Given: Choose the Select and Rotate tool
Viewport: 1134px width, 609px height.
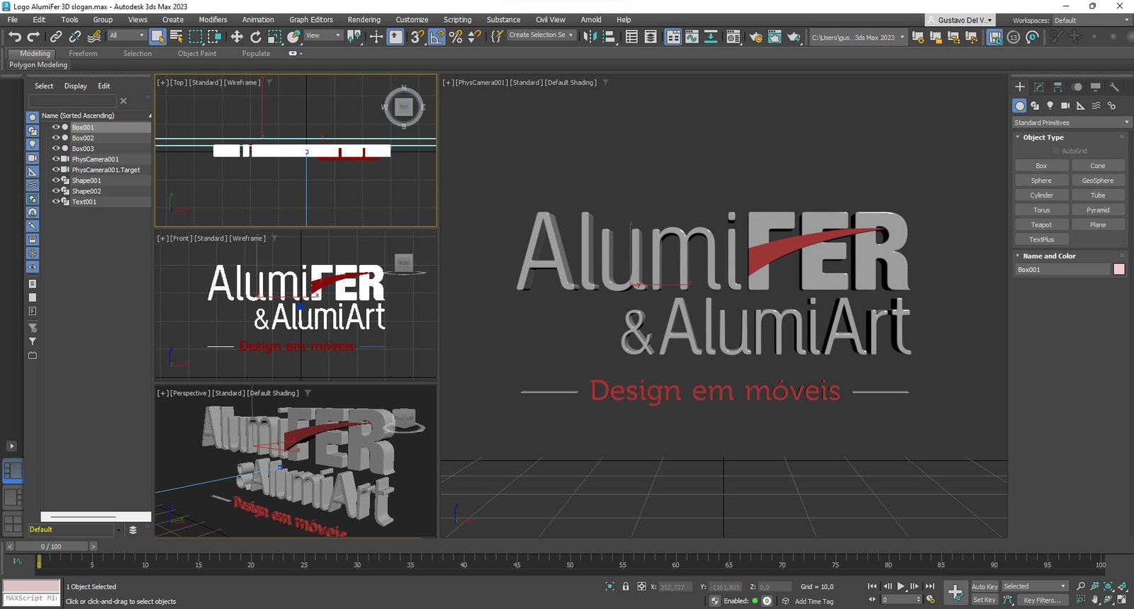Looking at the screenshot, I should 256,36.
